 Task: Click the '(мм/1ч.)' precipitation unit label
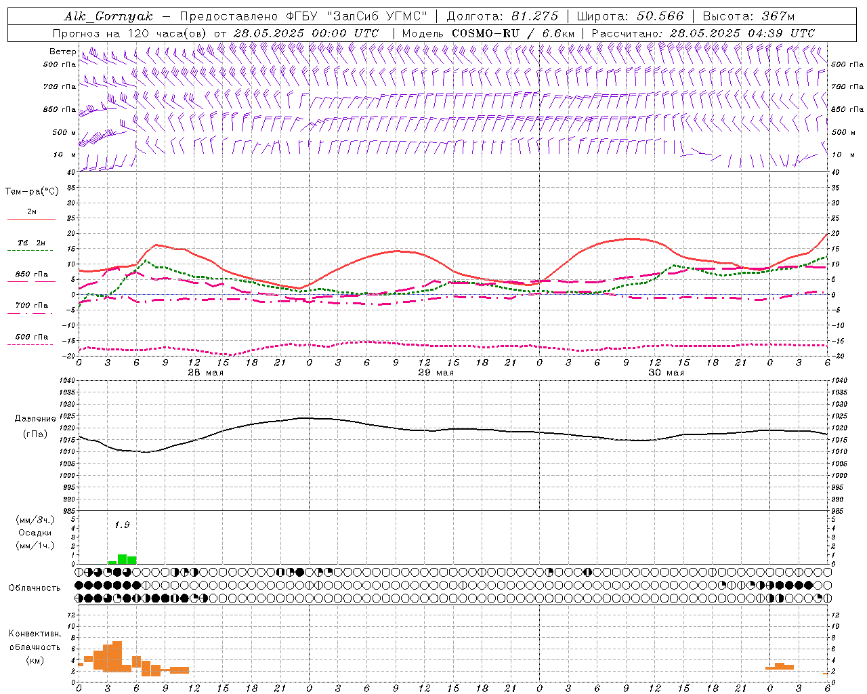coord(35,546)
